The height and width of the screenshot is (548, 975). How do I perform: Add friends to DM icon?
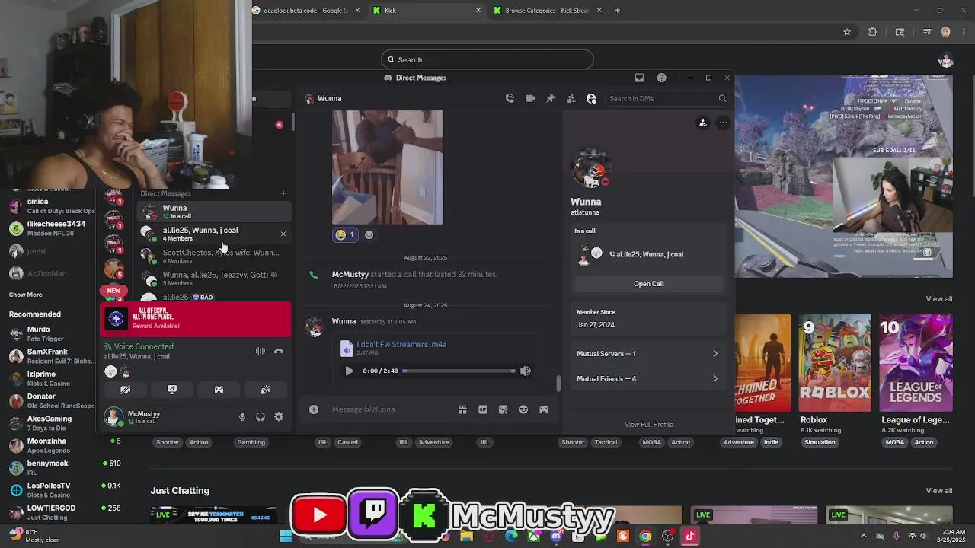[571, 98]
